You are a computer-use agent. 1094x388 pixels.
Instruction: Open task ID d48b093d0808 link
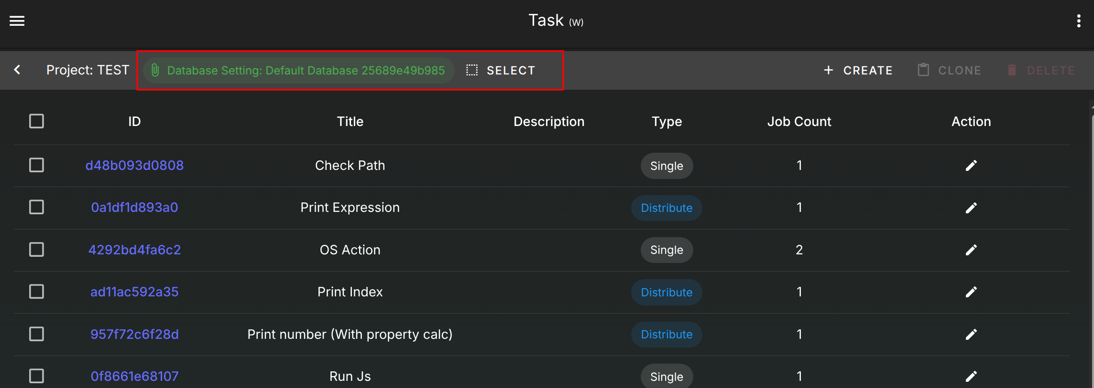click(134, 166)
